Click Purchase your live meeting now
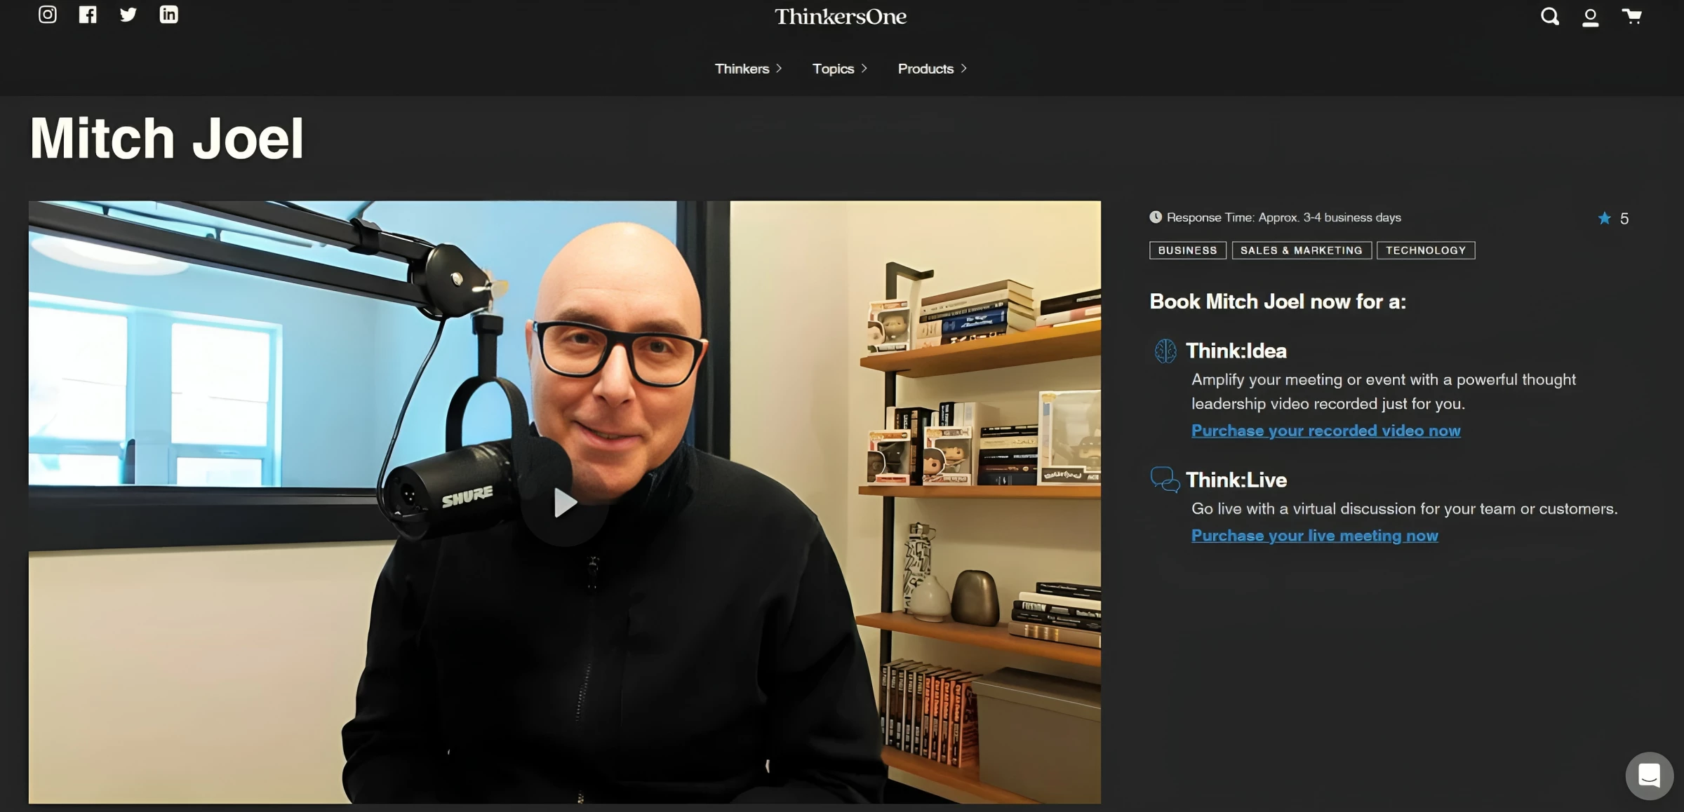Viewport: 1684px width, 812px height. (1315, 536)
